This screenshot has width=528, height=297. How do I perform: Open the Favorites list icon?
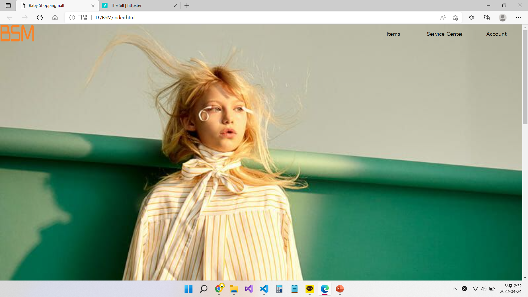point(472,18)
